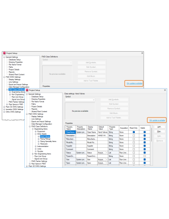Select Pipe Line Group in front window
This screenshot has width=169, height=219.
coord(40,156)
